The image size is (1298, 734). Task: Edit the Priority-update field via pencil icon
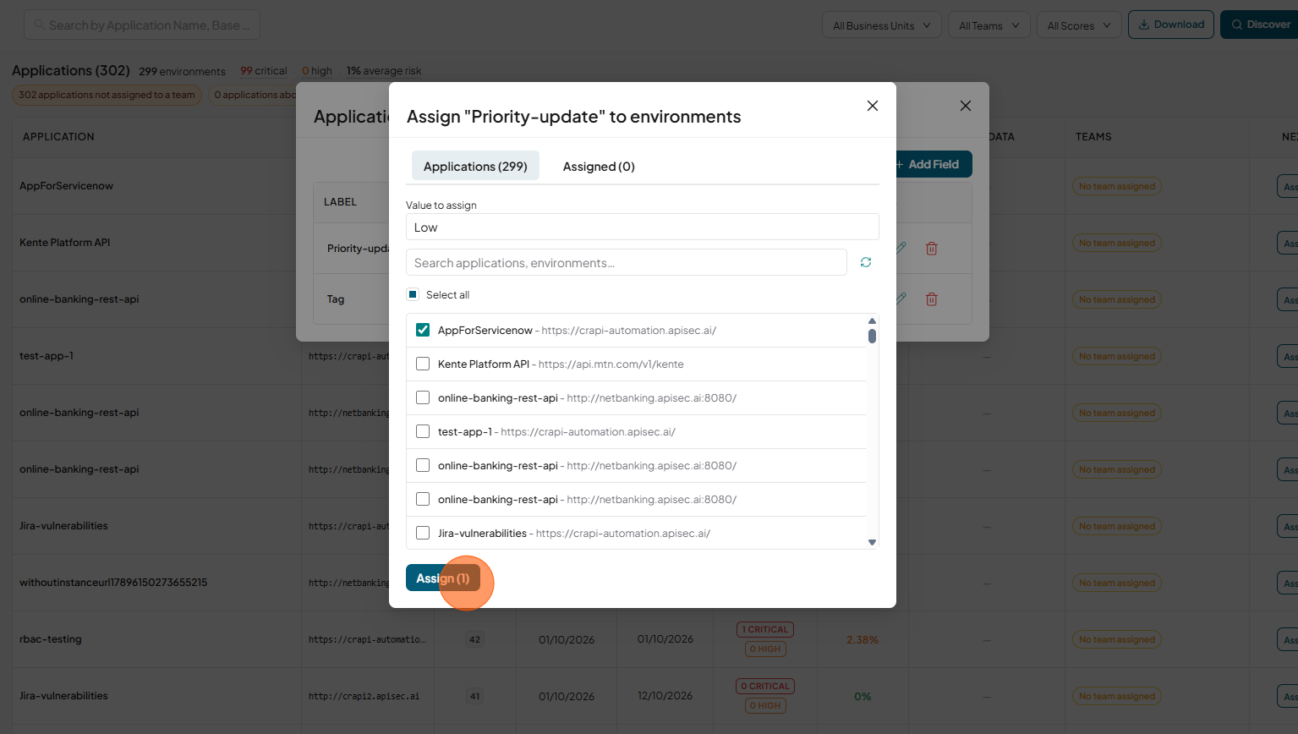(901, 248)
